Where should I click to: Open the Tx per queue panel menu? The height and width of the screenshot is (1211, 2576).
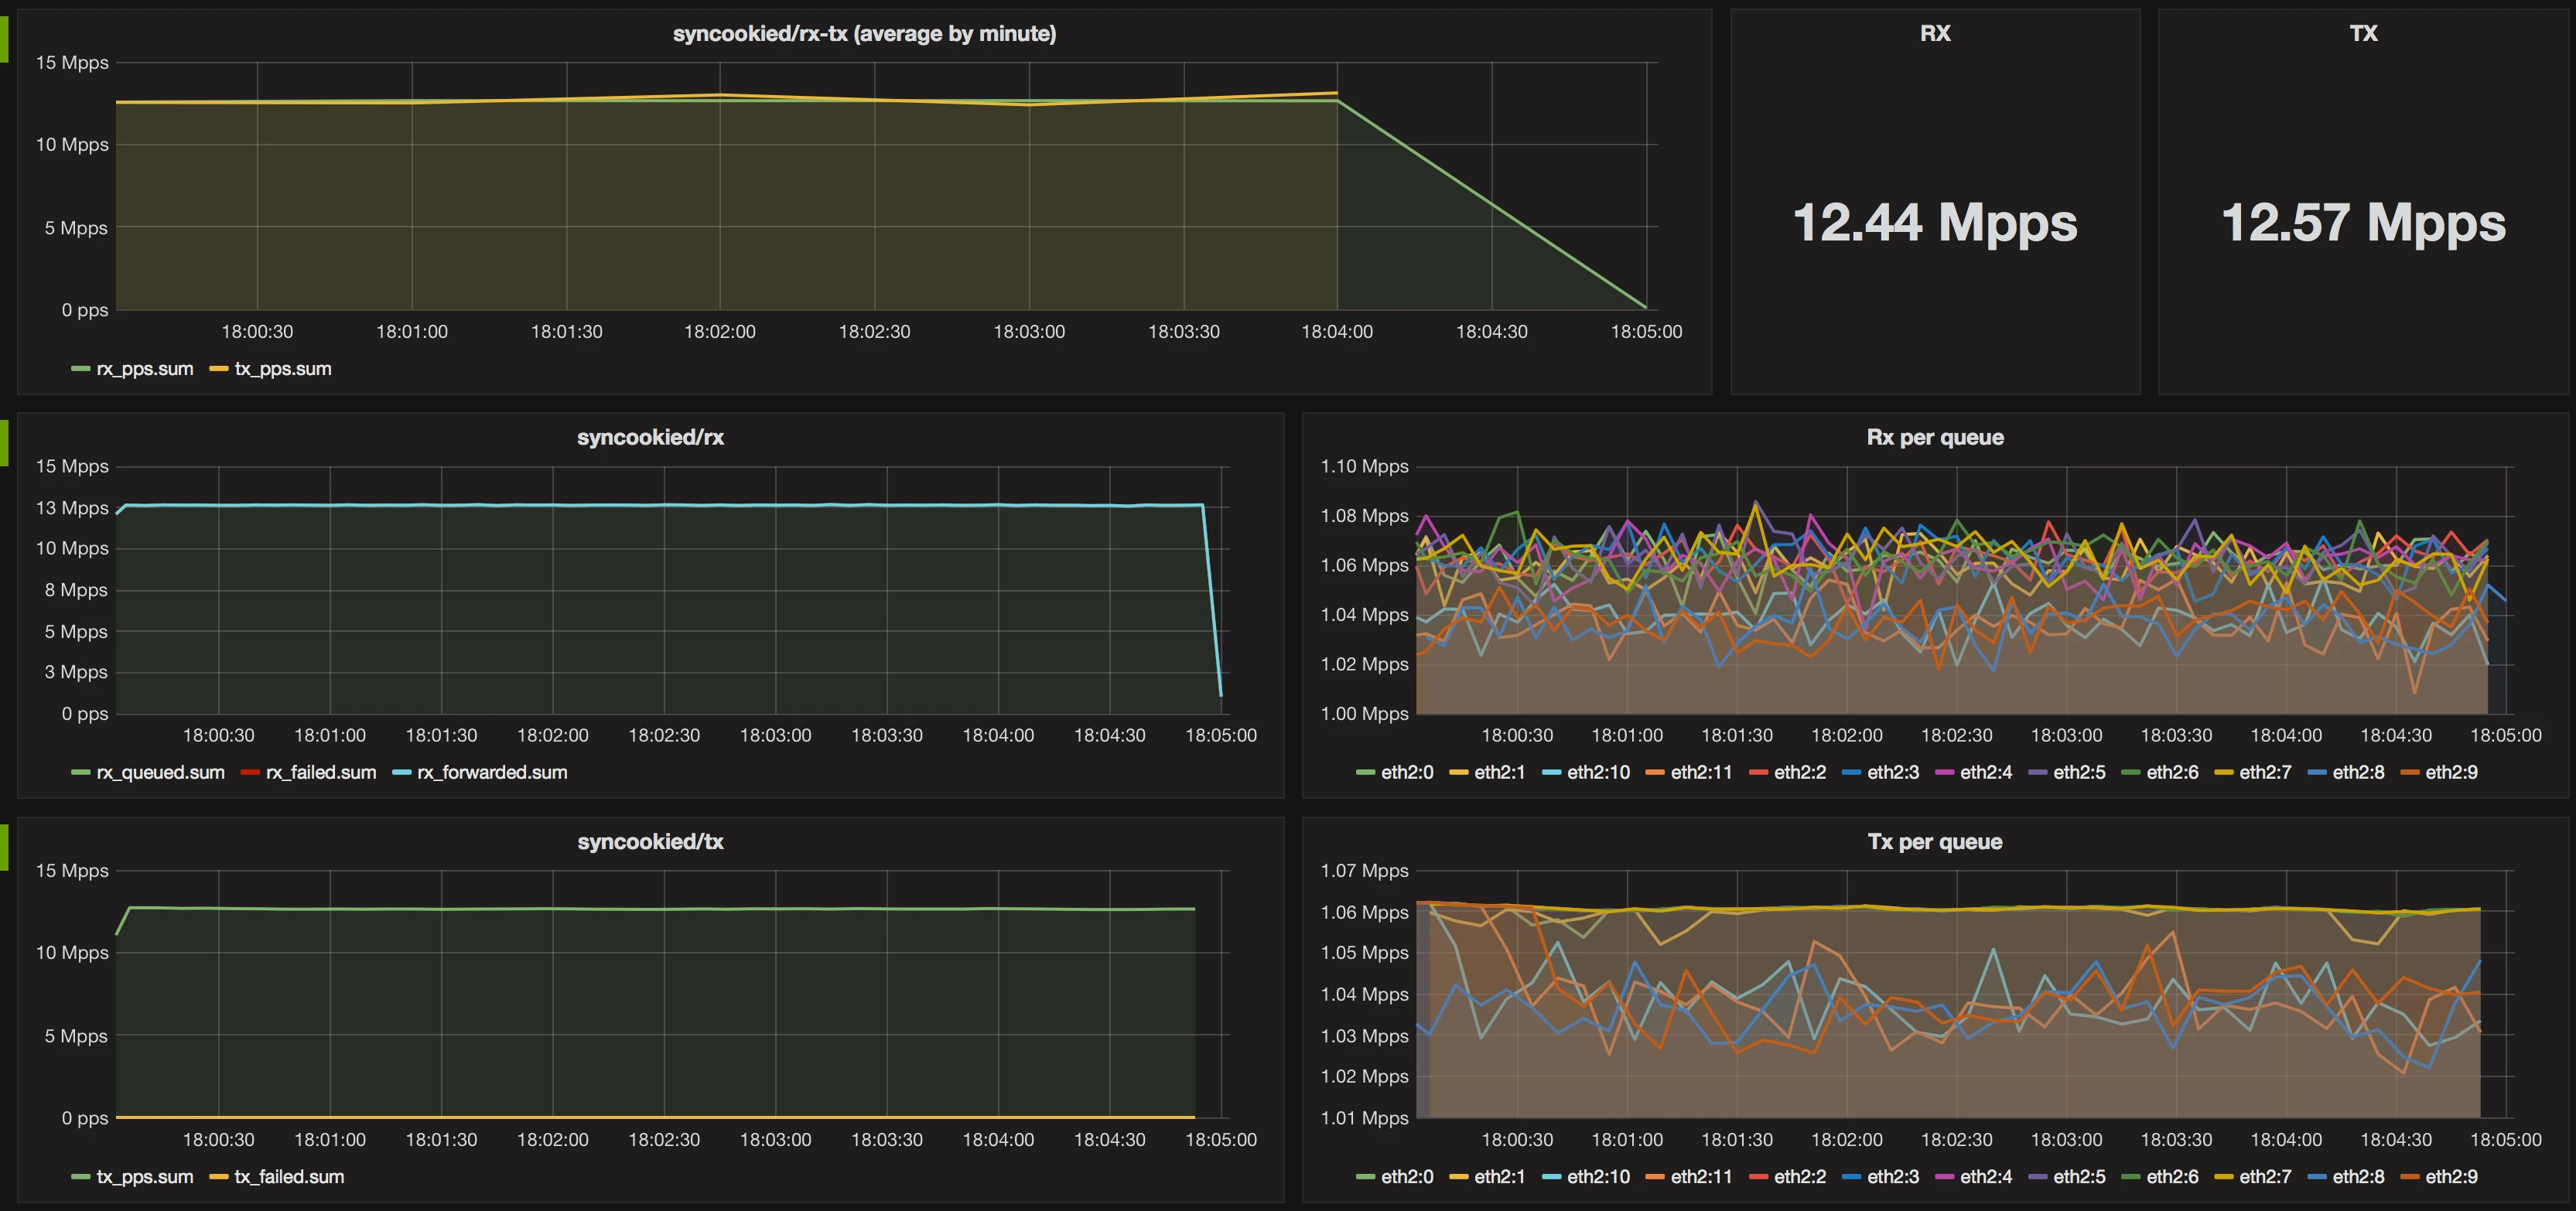point(1935,841)
